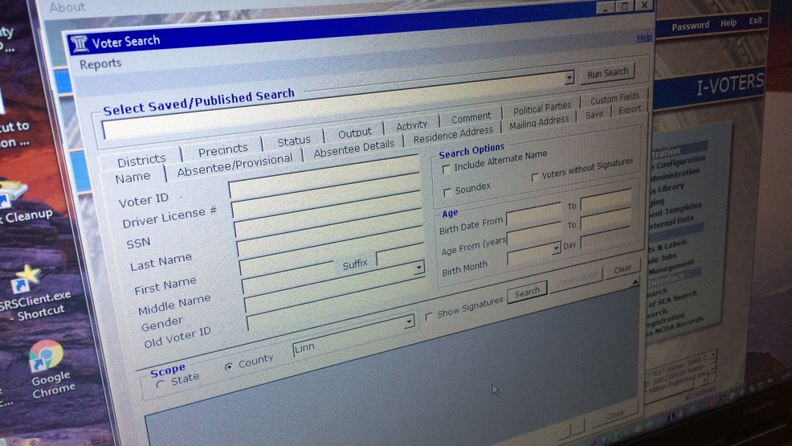The height and width of the screenshot is (446, 792).
Task: Toggle the Soundex checkbox
Action: (447, 192)
